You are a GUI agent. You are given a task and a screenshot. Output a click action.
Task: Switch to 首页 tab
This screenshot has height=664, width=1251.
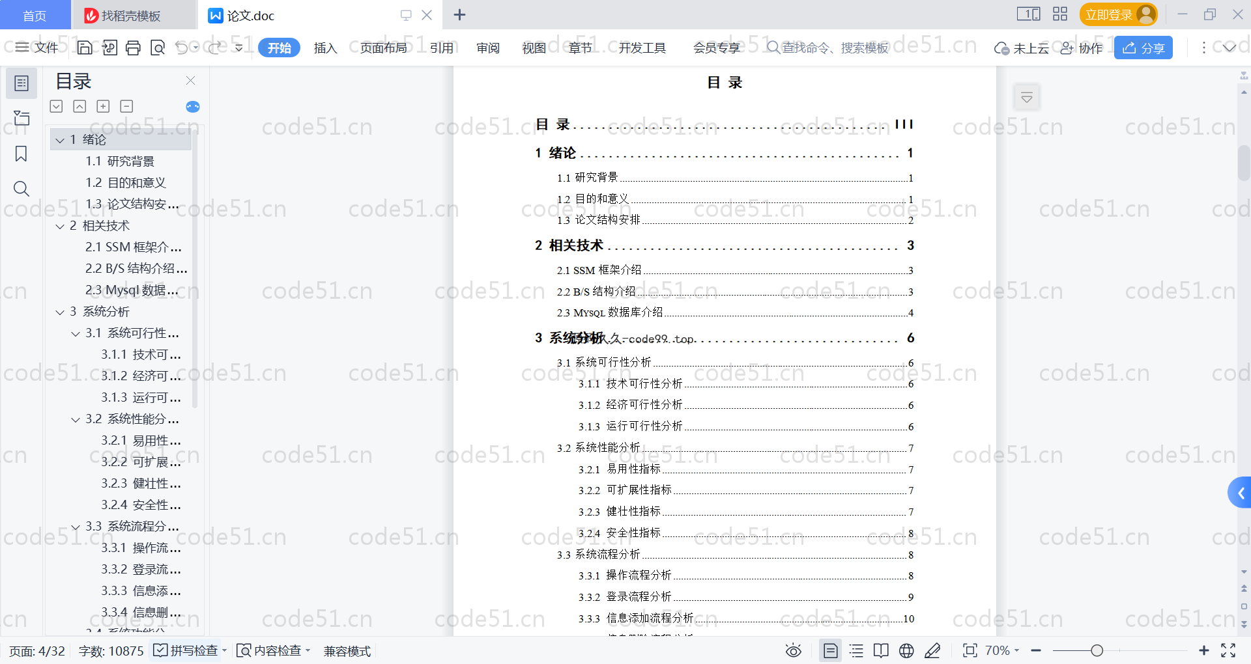pos(35,15)
